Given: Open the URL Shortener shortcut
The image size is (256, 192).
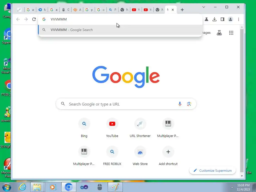Looking at the screenshot, I should (140, 128).
